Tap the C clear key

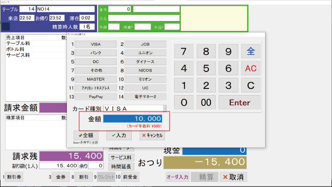[251, 85]
